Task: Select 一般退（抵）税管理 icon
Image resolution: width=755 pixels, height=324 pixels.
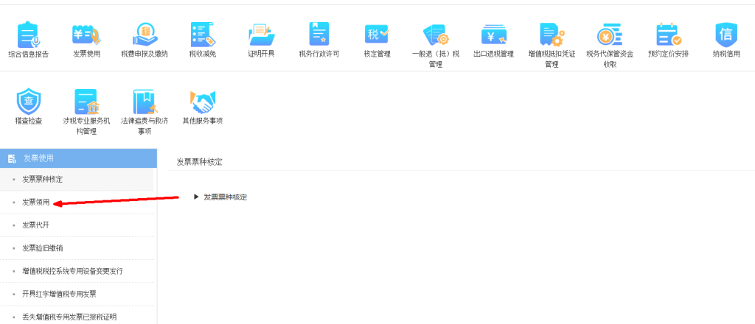Action: (435, 35)
